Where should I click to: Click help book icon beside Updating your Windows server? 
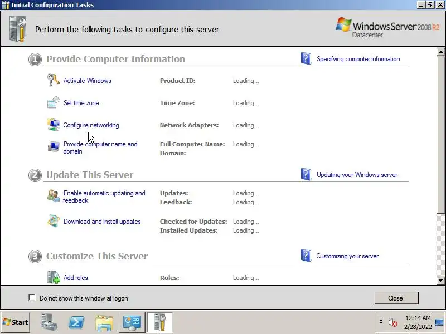click(306, 174)
